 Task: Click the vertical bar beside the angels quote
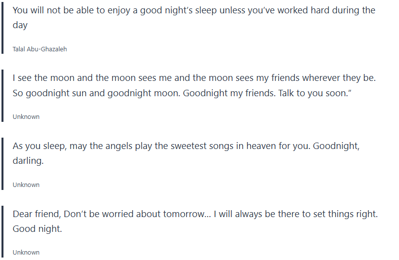point(2,162)
